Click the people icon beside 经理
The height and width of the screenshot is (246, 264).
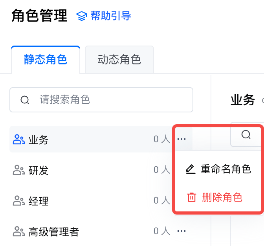pos(19,201)
